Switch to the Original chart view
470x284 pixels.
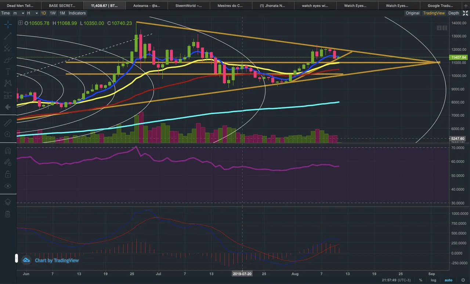pos(412,13)
